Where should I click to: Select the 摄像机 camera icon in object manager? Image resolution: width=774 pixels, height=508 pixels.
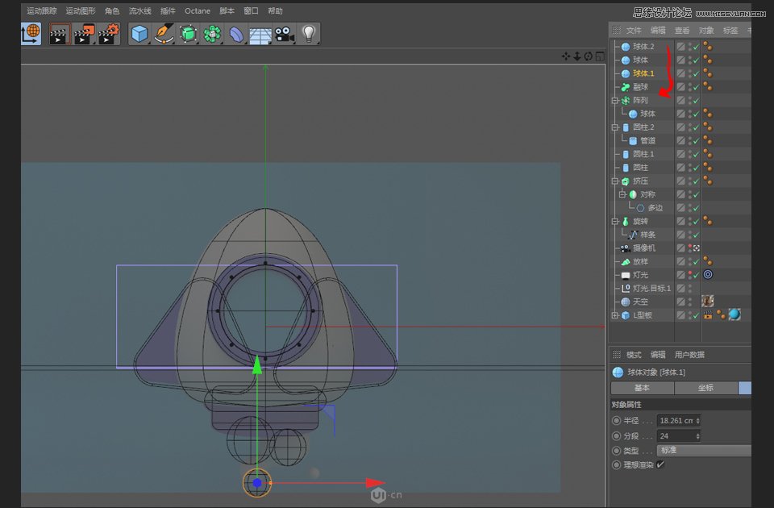(x=625, y=248)
